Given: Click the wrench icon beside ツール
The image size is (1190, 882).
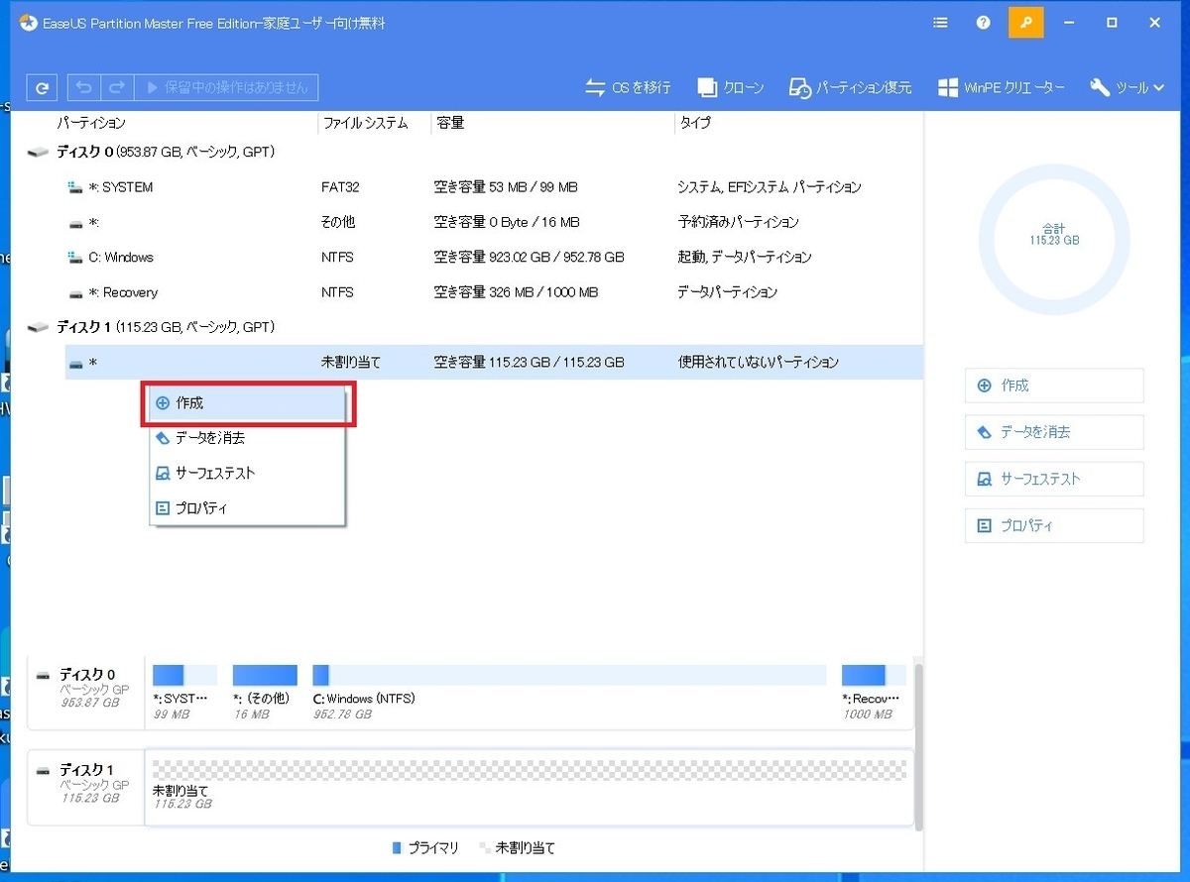Looking at the screenshot, I should tap(1100, 87).
